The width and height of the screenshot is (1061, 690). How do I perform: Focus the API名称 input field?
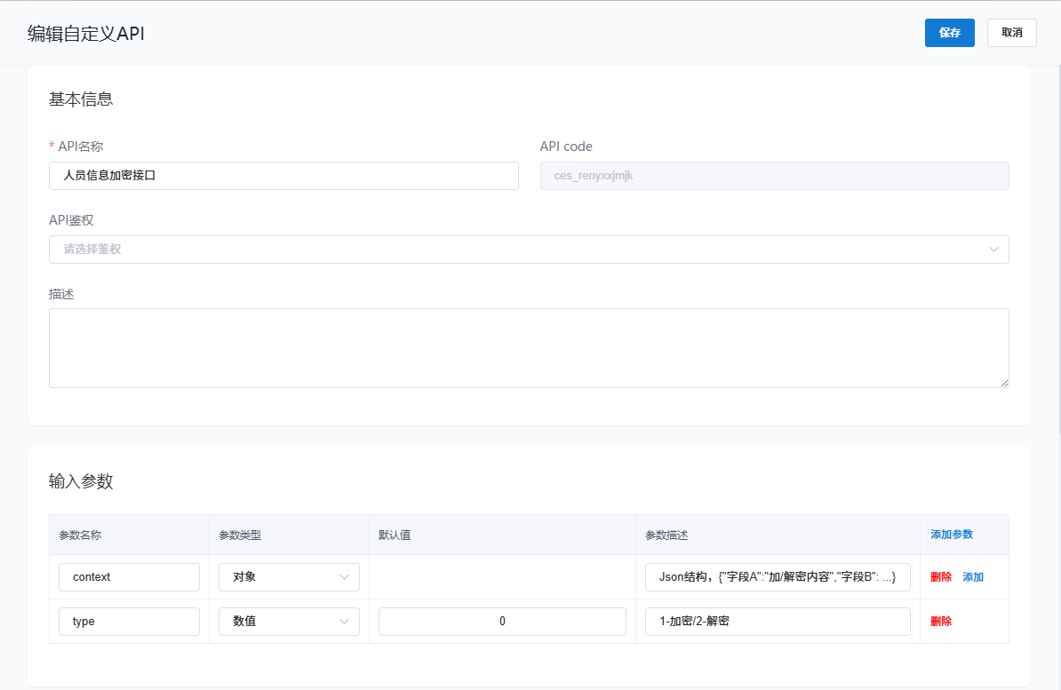pos(283,176)
